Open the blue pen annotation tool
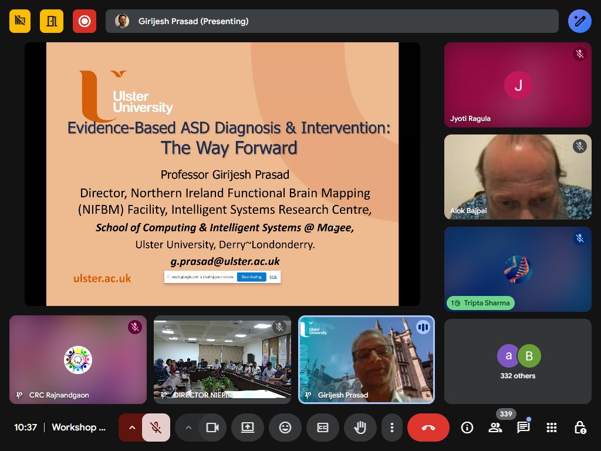 point(579,21)
